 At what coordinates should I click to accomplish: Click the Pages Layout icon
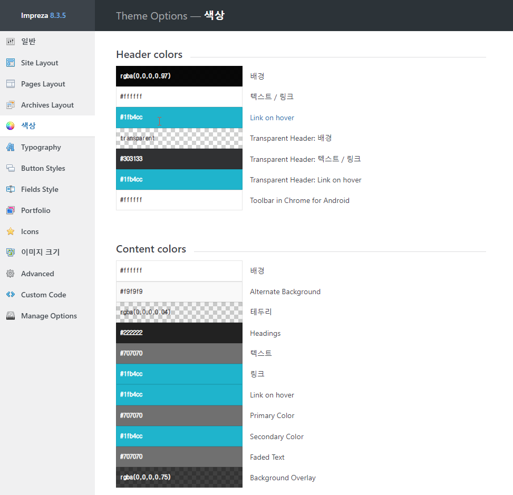pyautogui.click(x=11, y=84)
